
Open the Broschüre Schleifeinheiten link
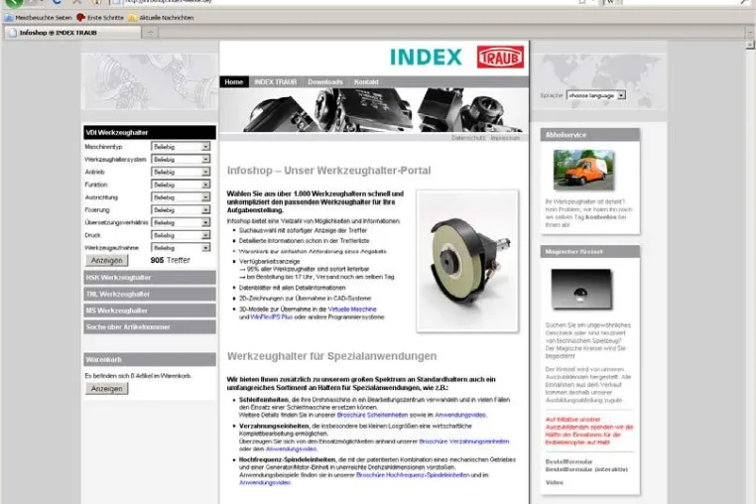(372, 415)
